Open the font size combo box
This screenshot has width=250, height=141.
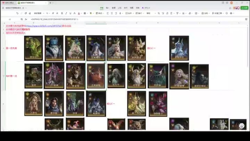(48, 13)
